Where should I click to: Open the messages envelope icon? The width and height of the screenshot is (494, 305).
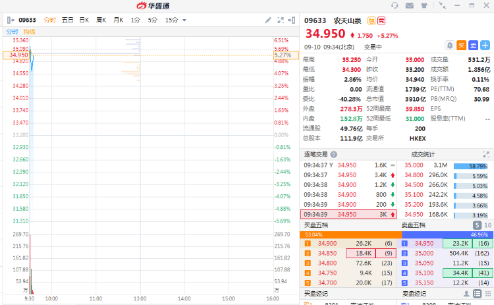410,5
